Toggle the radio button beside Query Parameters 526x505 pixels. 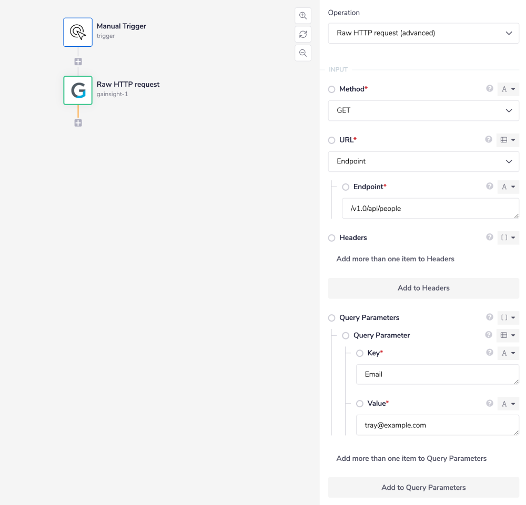pos(331,318)
